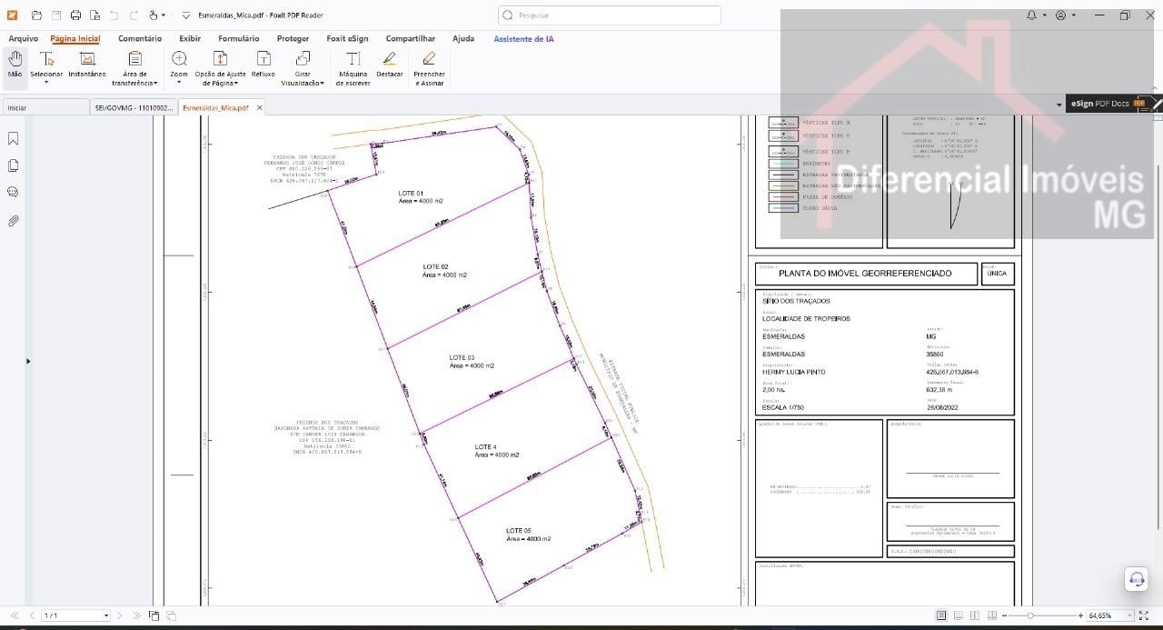Open the Compartilhar ribbon tab

410,38
